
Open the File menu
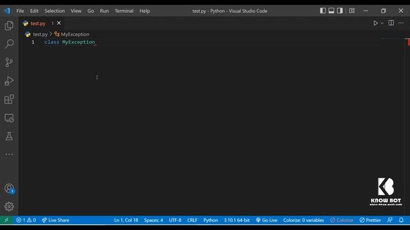coord(20,11)
